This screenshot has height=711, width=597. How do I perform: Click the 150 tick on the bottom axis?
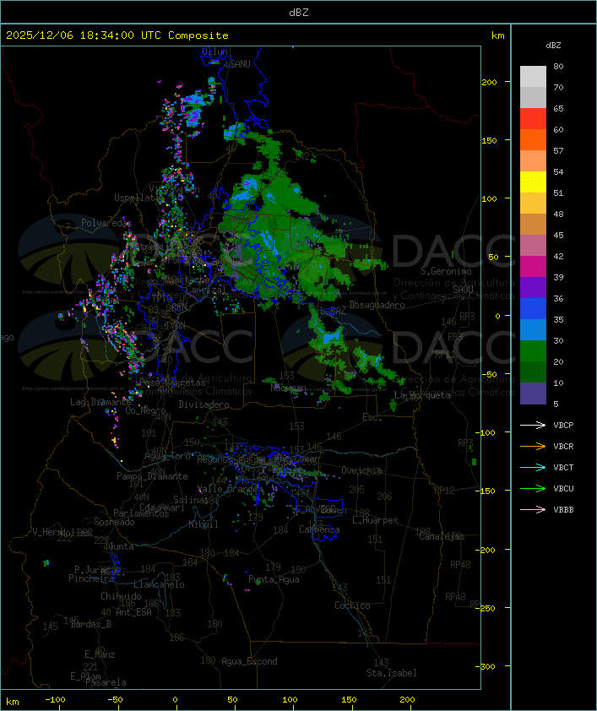(349, 700)
